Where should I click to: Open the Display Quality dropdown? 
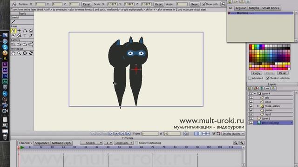(x=233, y=134)
